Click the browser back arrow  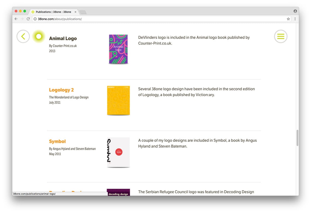tap(16, 19)
